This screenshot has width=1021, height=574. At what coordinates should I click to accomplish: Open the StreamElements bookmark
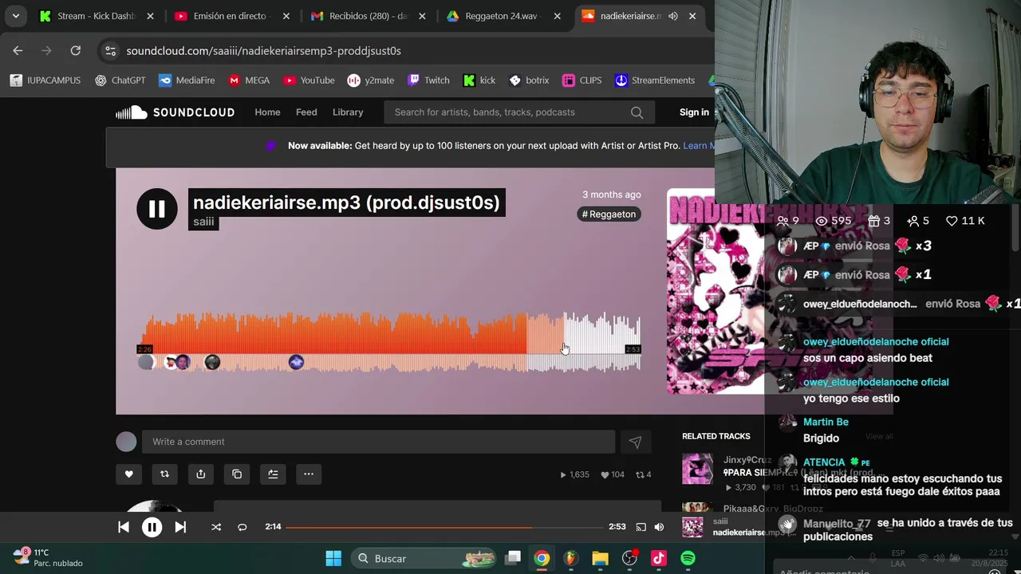coord(655,81)
